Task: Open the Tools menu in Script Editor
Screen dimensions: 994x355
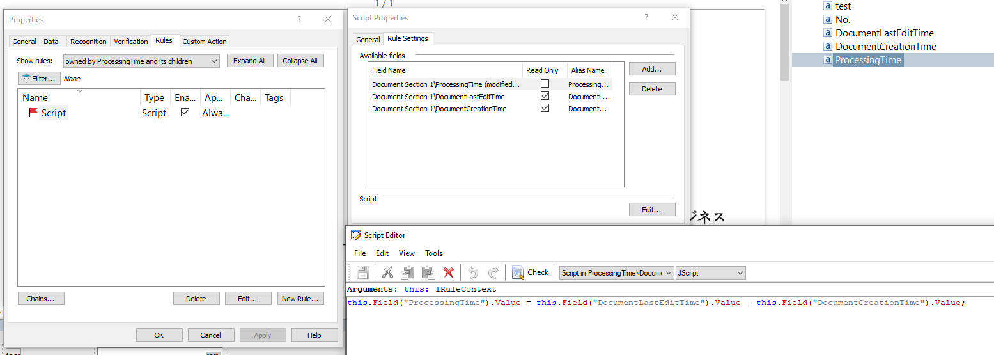Action: [x=433, y=253]
